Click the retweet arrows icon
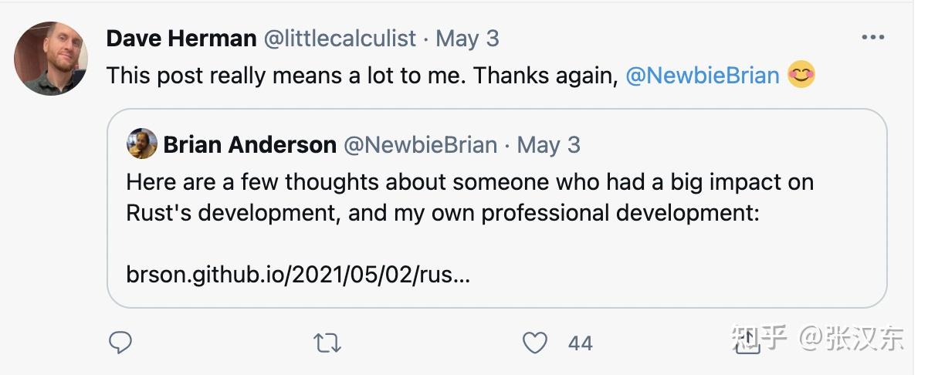 [327, 343]
